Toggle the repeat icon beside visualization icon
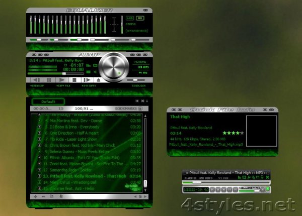Screen dimensions: 302x216 pyautogui.click(x=95, y=65)
